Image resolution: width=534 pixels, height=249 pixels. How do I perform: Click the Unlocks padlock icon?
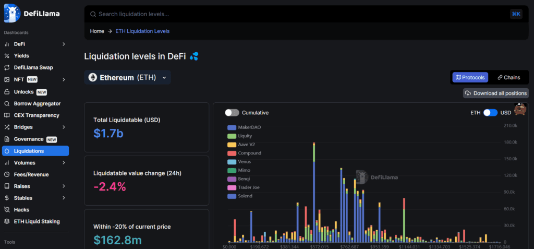(6, 92)
